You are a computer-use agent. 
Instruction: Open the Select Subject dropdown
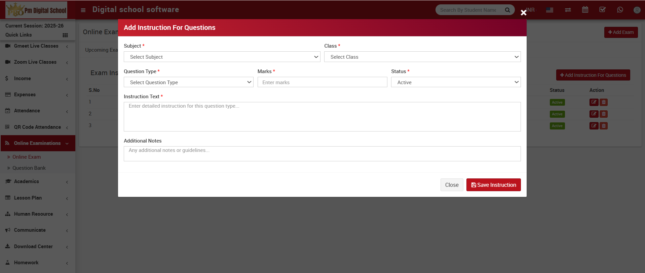click(x=222, y=57)
